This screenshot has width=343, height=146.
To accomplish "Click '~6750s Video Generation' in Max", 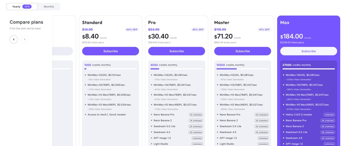I will coord(298,109).
